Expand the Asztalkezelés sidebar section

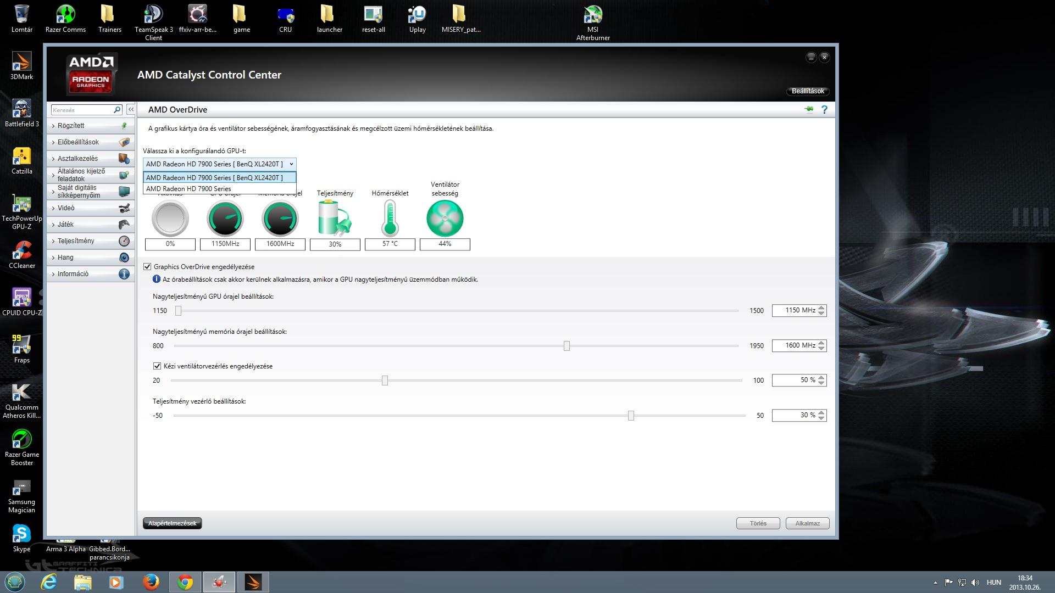pos(91,159)
